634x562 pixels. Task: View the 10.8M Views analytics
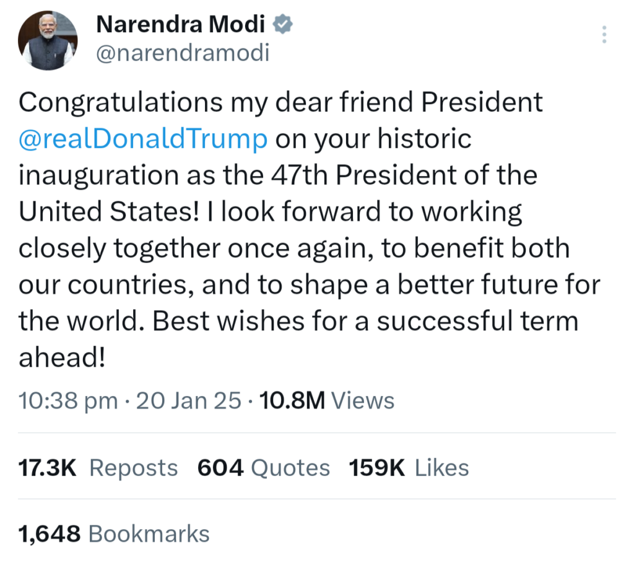[x=327, y=401]
